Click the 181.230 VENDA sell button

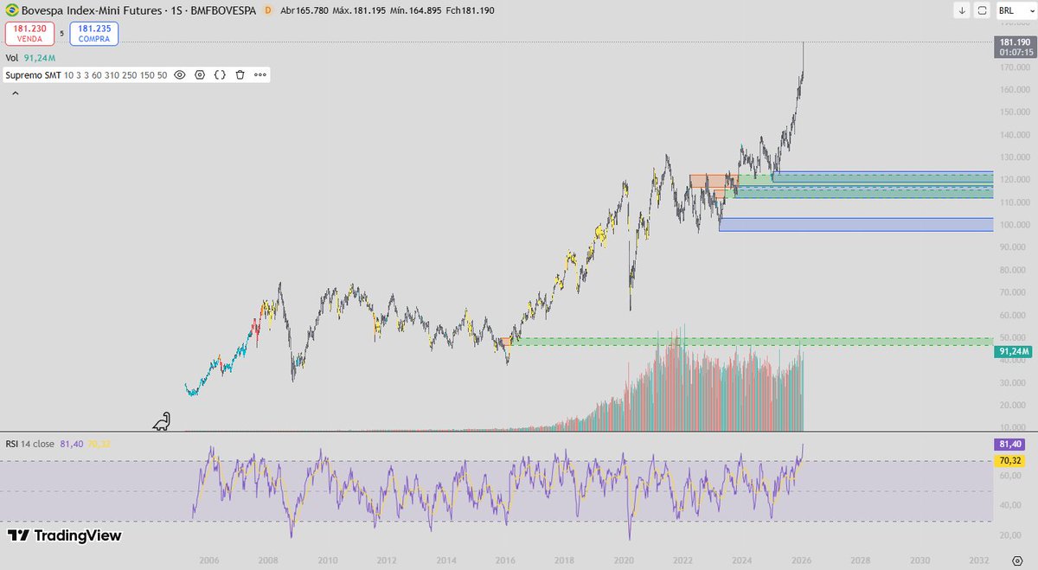click(29, 34)
